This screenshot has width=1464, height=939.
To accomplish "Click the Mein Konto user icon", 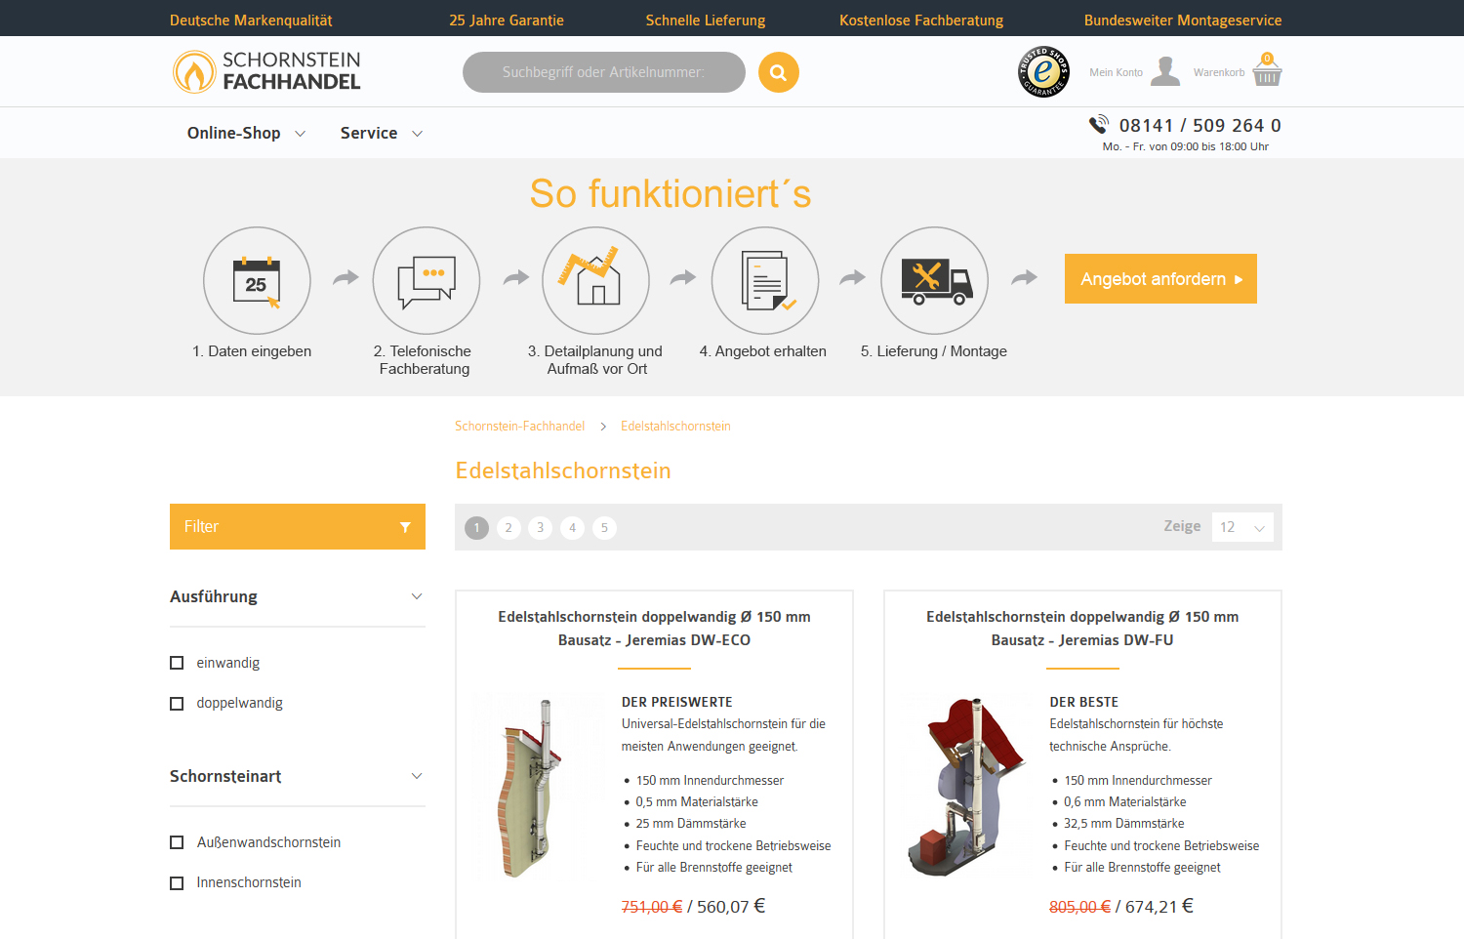I will coord(1164,71).
